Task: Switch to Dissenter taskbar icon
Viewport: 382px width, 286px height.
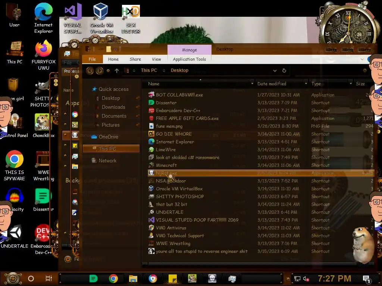Action: click(x=93, y=279)
